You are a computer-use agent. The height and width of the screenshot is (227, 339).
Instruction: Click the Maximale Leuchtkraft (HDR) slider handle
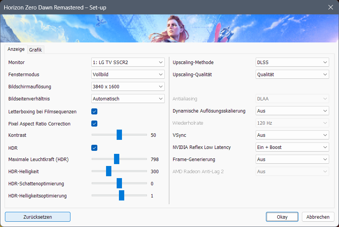pyautogui.click(x=117, y=159)
